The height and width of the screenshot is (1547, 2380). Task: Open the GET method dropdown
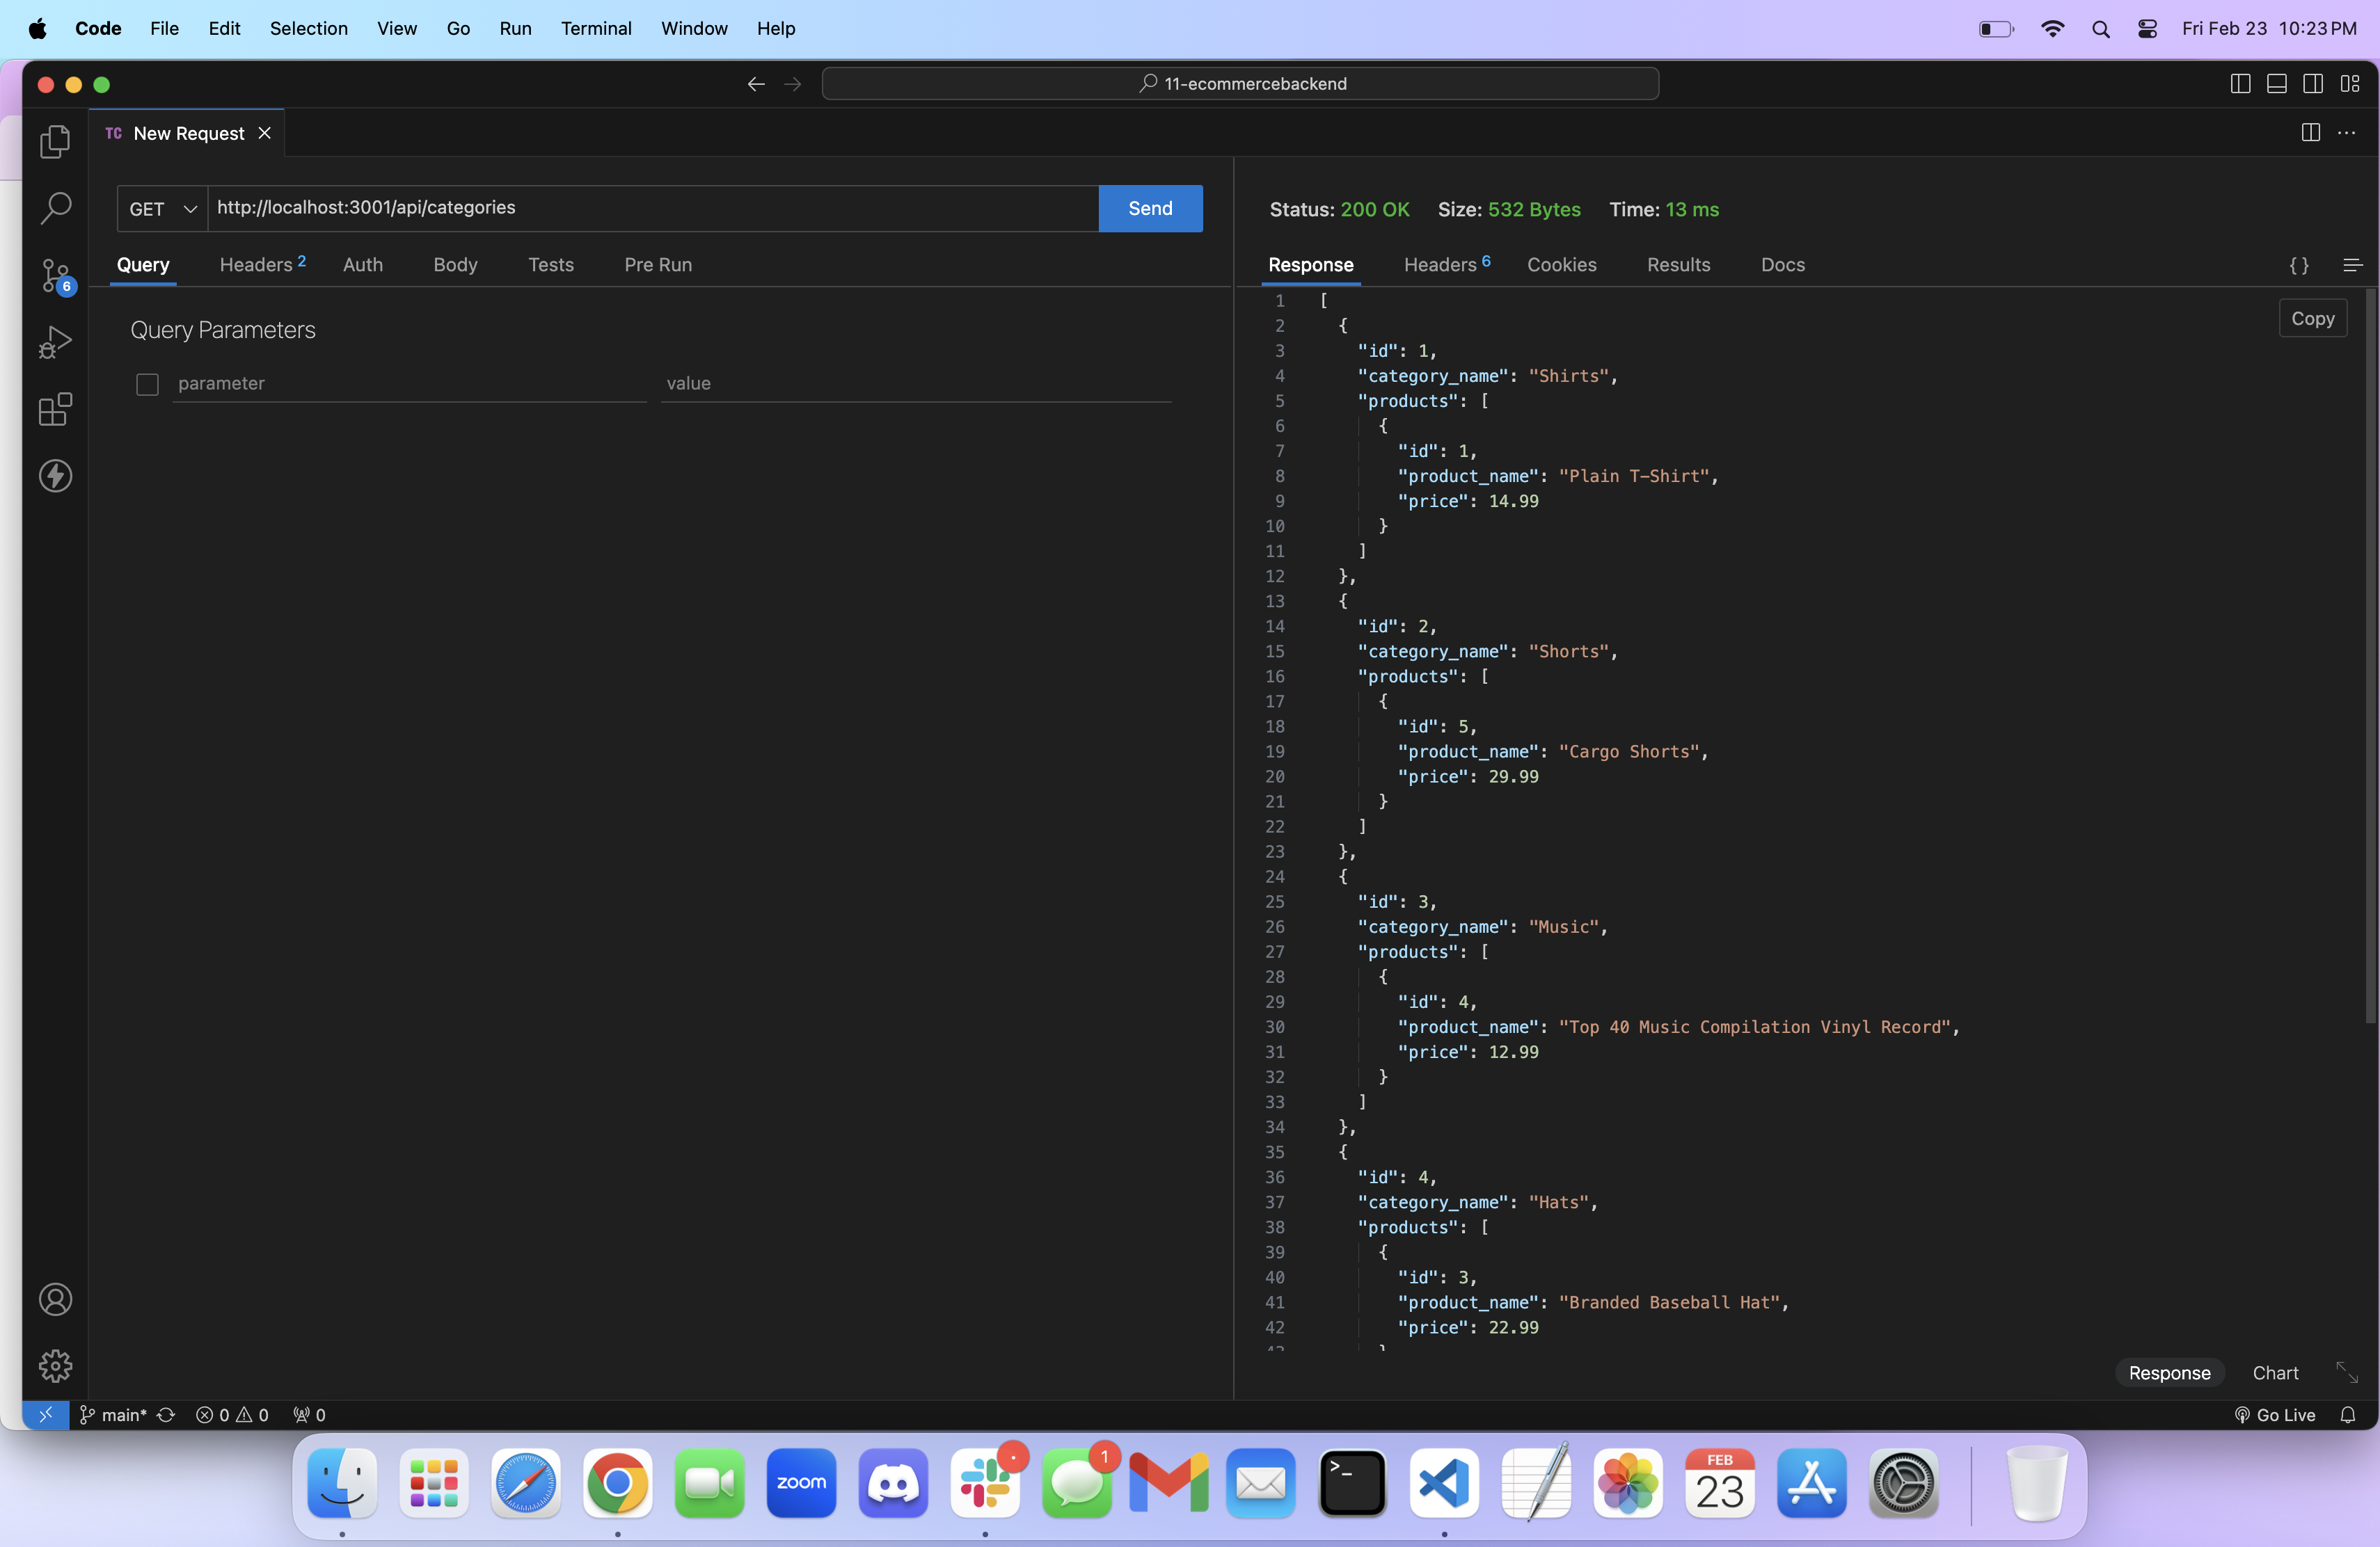click(162, 209)
